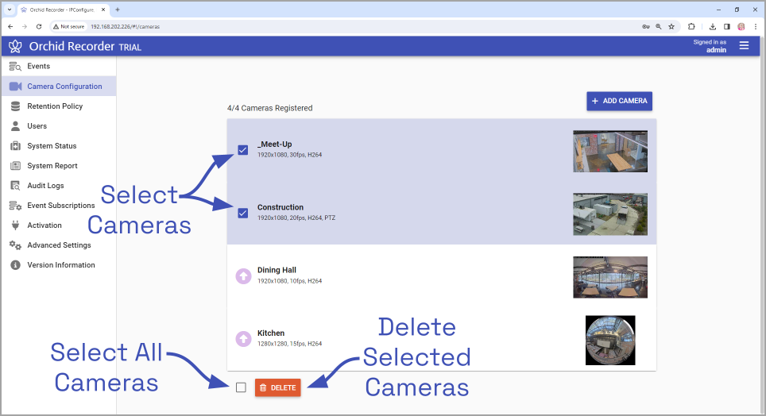The height and width of the screenshot is (416, 766).
Task: Click the System Status icon
Action: 15,146
